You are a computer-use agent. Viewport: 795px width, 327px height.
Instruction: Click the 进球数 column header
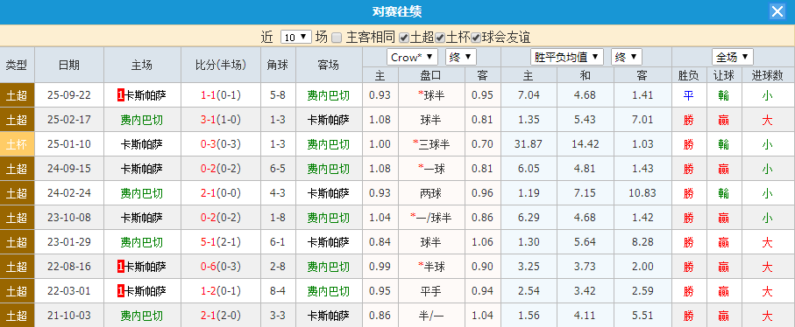point(768,75)
